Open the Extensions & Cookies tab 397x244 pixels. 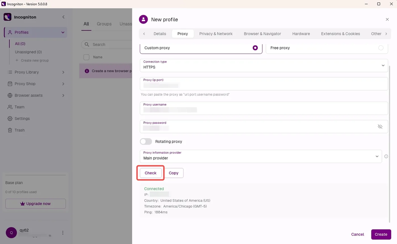point(340,34)
